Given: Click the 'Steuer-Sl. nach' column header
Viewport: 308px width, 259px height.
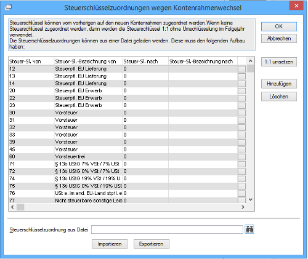Looking at the screenshot, I should click(145, 62).
